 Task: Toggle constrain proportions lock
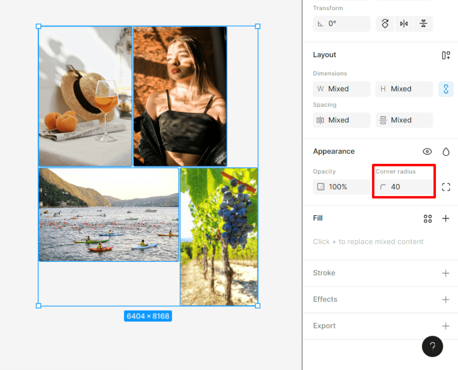coord(446,89)
